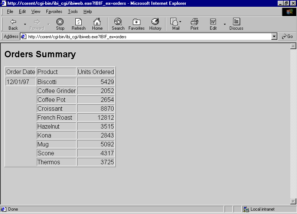This screenshot has height=214, width=297.
Task: Click the Thermos product cell
Action: pos(56,162)
